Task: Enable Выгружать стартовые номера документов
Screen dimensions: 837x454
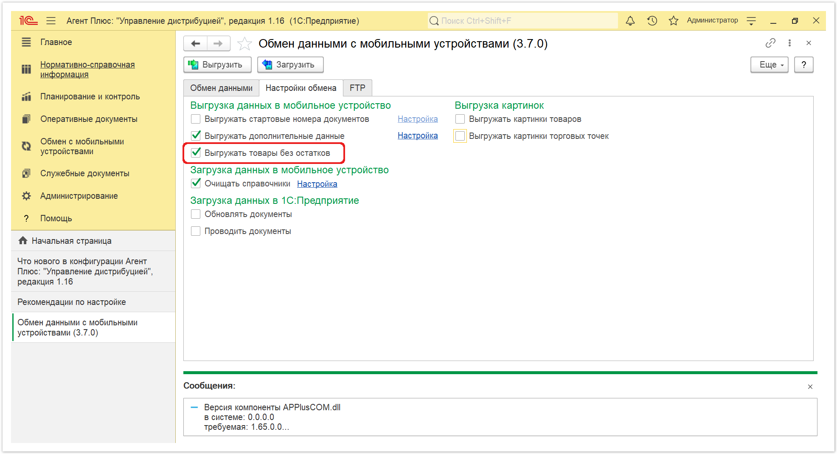Action: 196,119
